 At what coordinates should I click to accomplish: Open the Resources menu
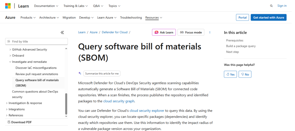pyautogui.click(x=154, y=18)
